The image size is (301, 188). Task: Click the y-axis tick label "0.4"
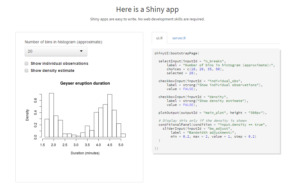tap(36, 112)
